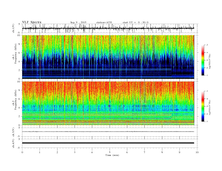Click the "1" tick on the time axis
This screenshot has height=171, width=222.
(x=40, y=152)
